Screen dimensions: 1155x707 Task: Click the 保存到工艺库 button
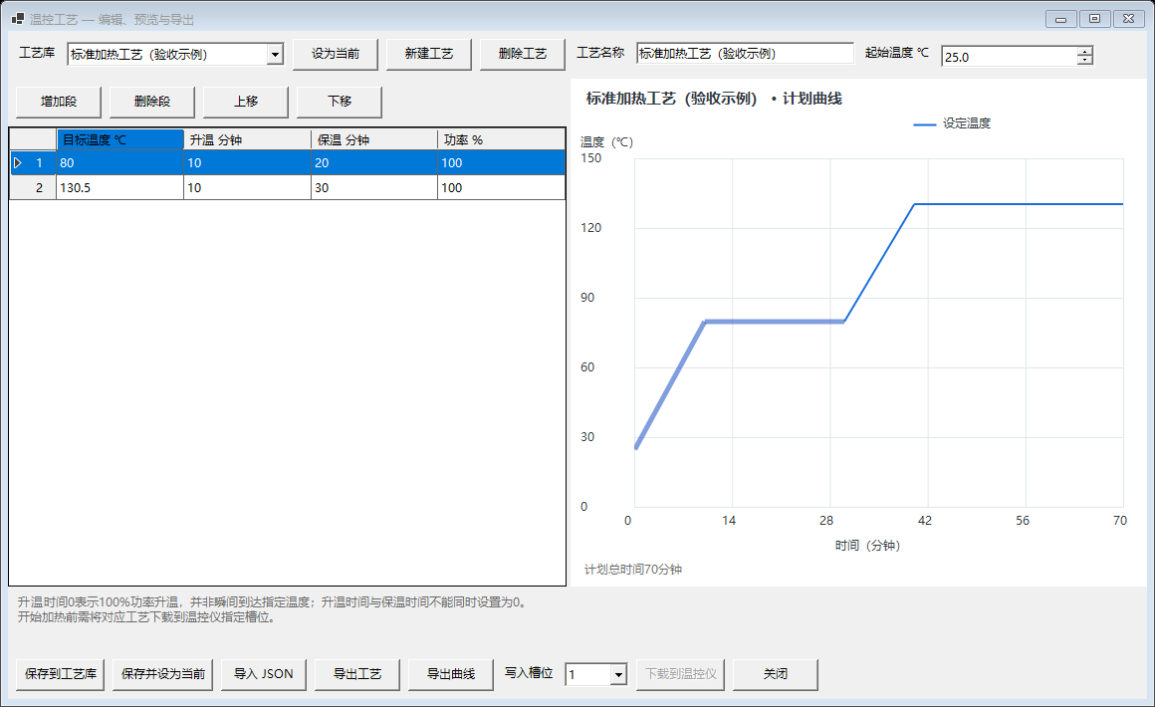[x=61, y=674]
